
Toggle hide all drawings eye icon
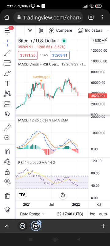click(7, 182)
